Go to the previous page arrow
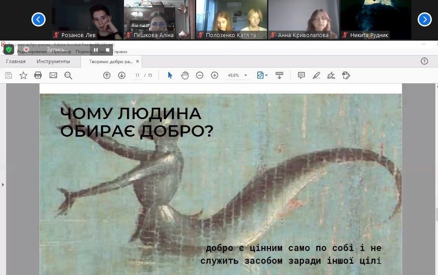The image size is (438, 275). click(107, 75)
